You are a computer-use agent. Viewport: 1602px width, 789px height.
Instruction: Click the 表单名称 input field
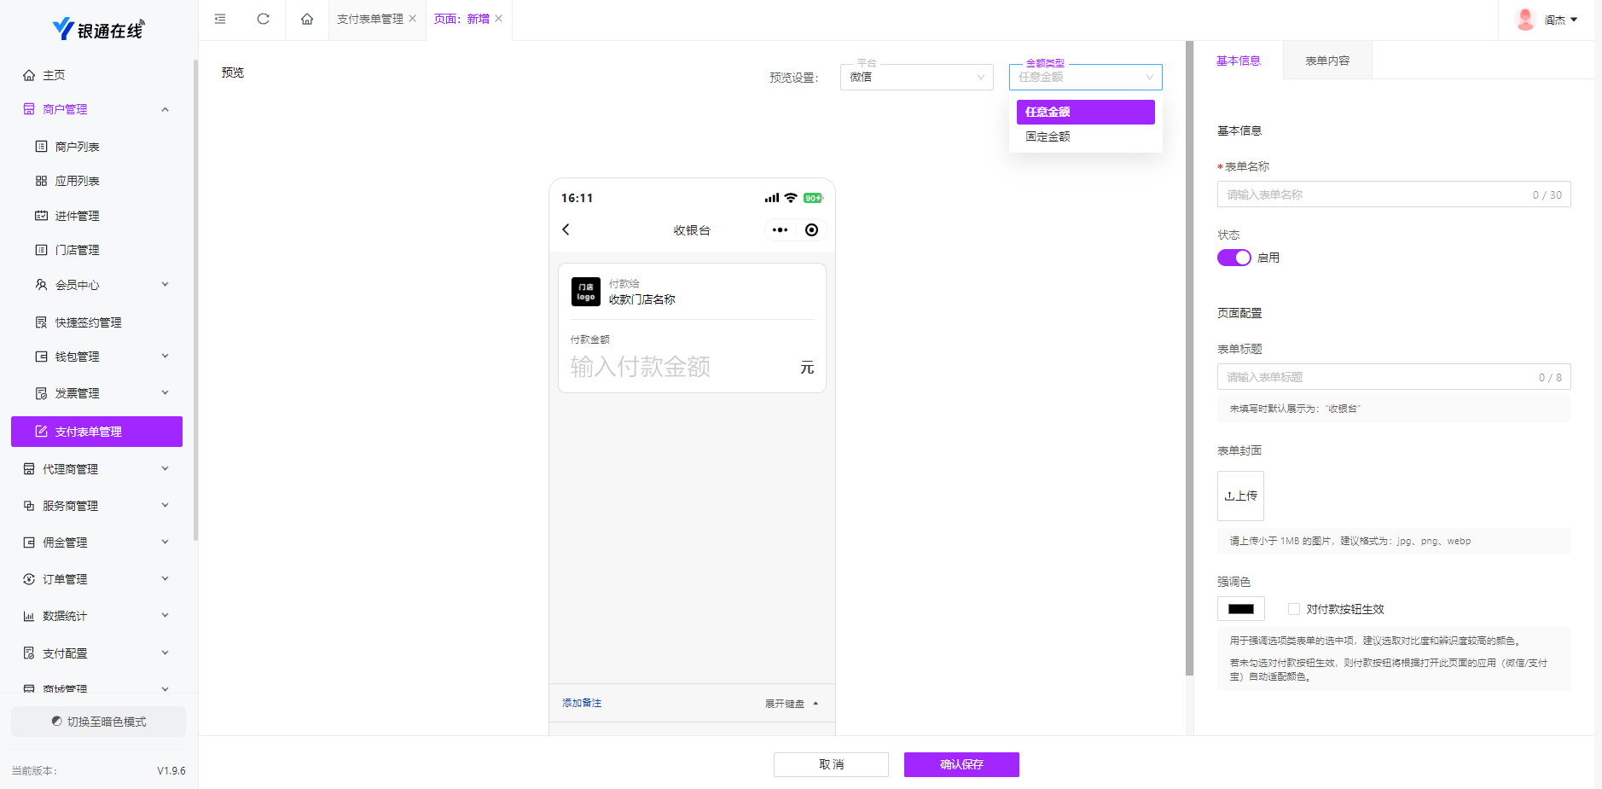1375,194
